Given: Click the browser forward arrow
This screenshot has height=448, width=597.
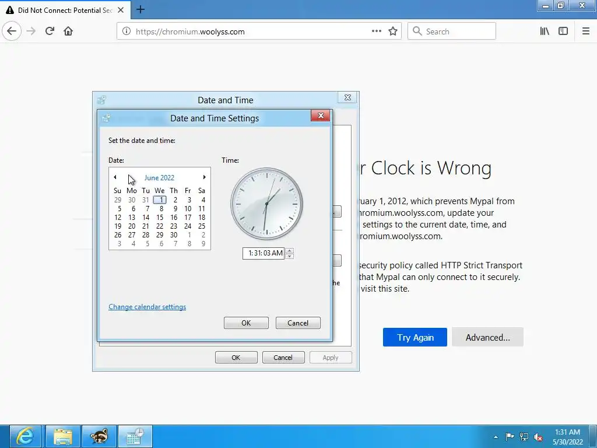Looking at the screenshot, I should pos(31,32).
